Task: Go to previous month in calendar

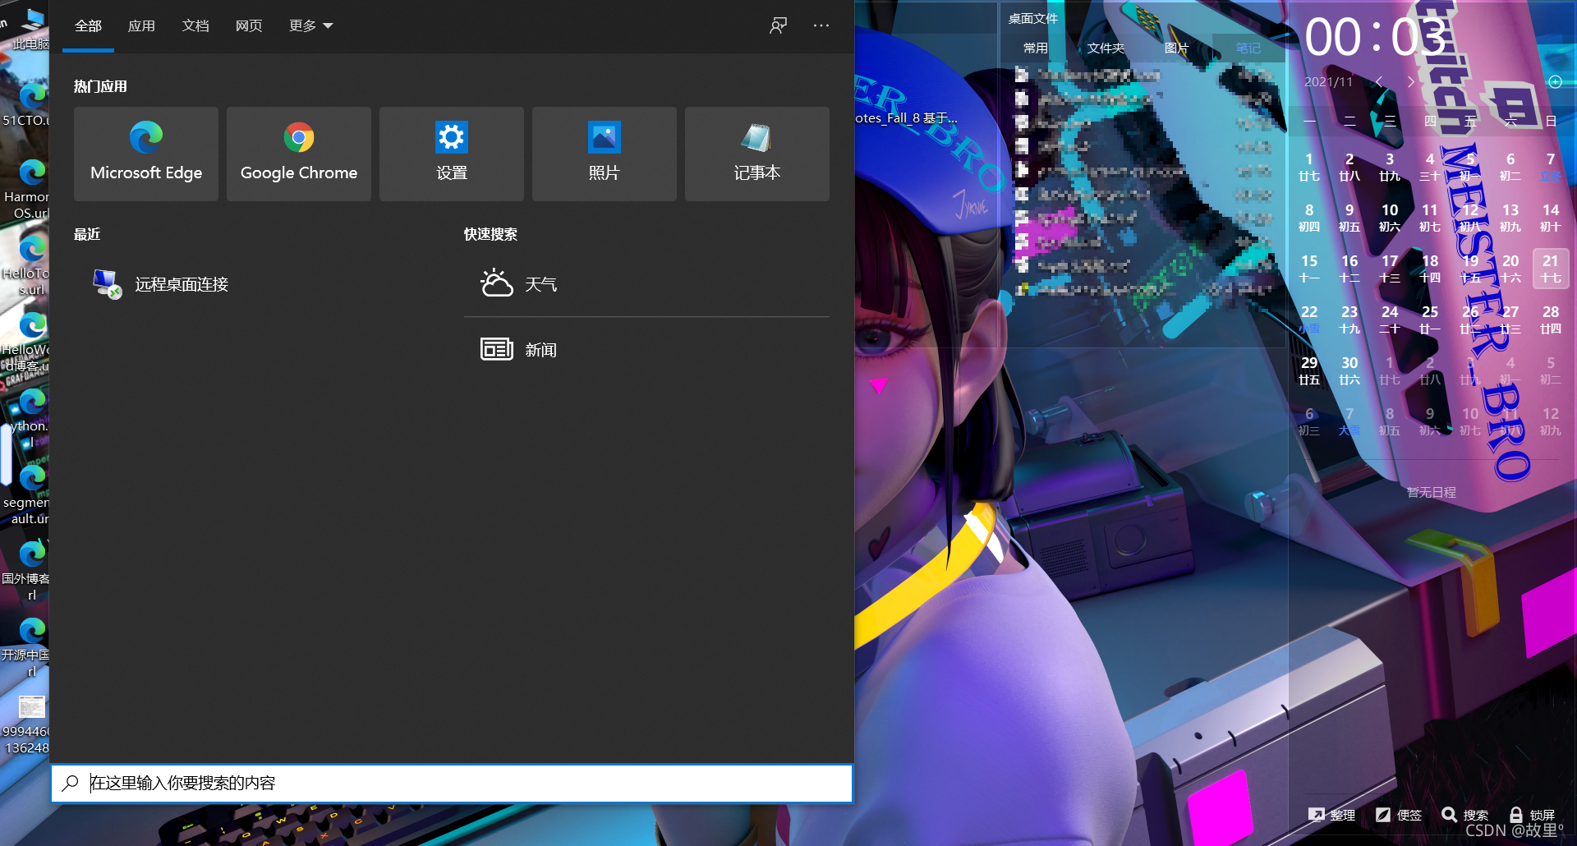Action: [1379, 81]
